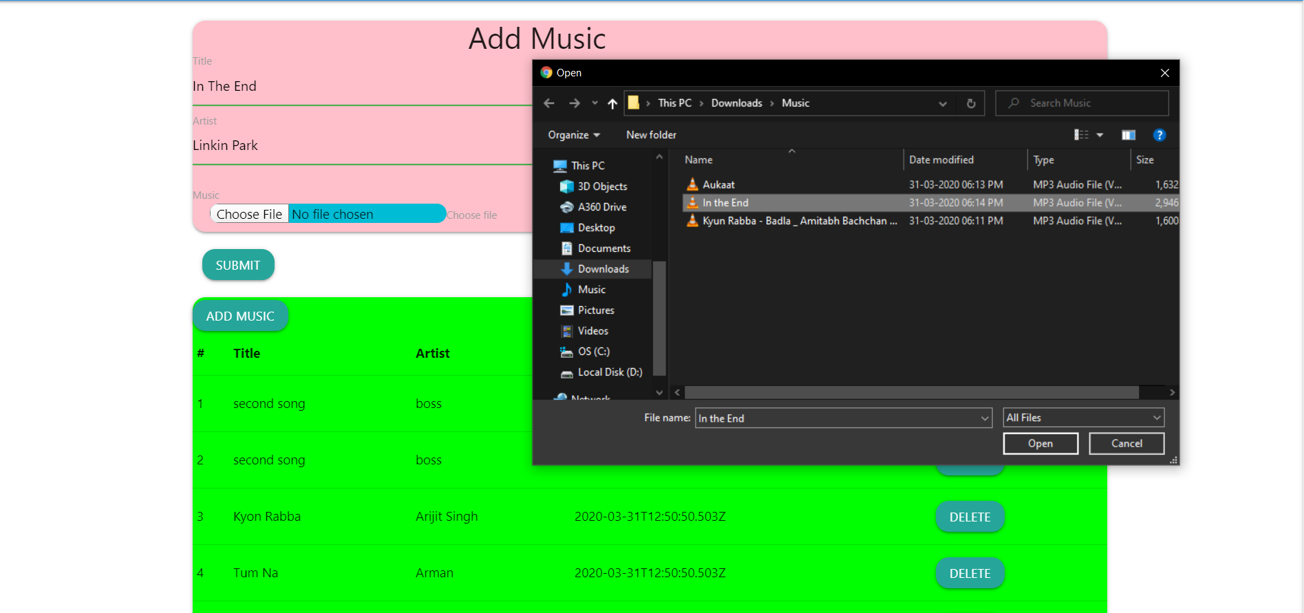Click the ADD MUSIC button
The height and width of the screenshot is (613, 1304).
point(240,316)
